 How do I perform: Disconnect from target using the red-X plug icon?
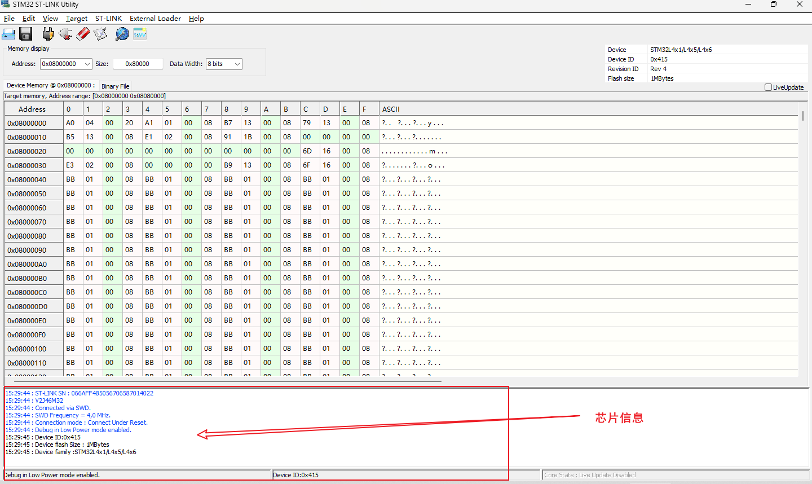65,34
